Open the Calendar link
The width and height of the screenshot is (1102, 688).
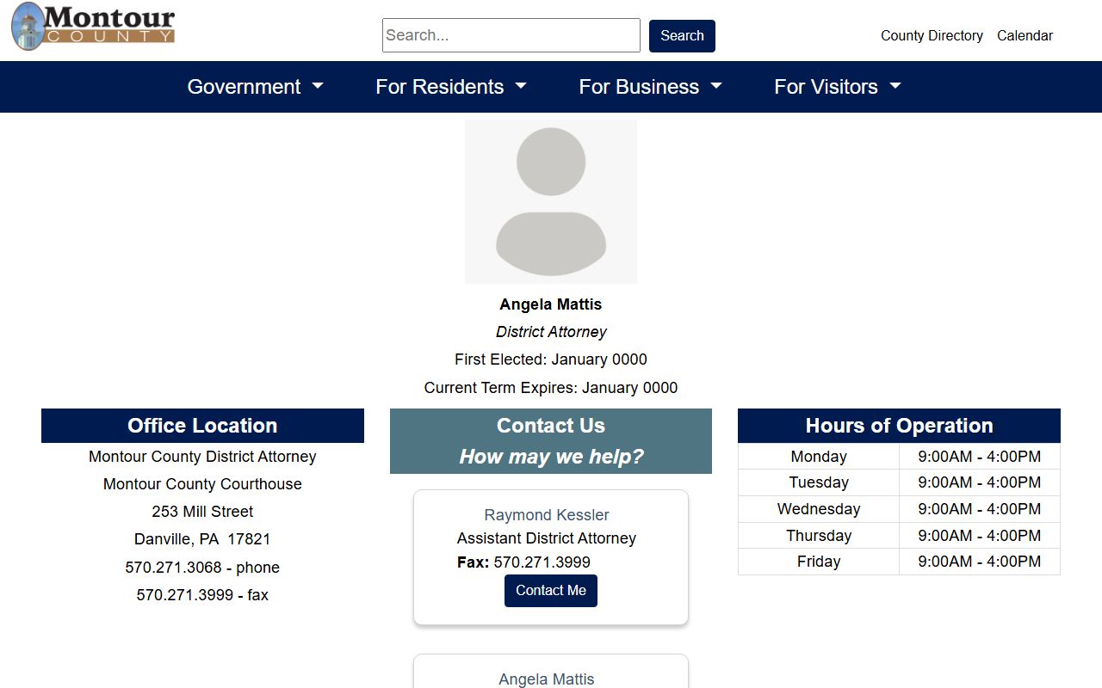coord(1025,35)
